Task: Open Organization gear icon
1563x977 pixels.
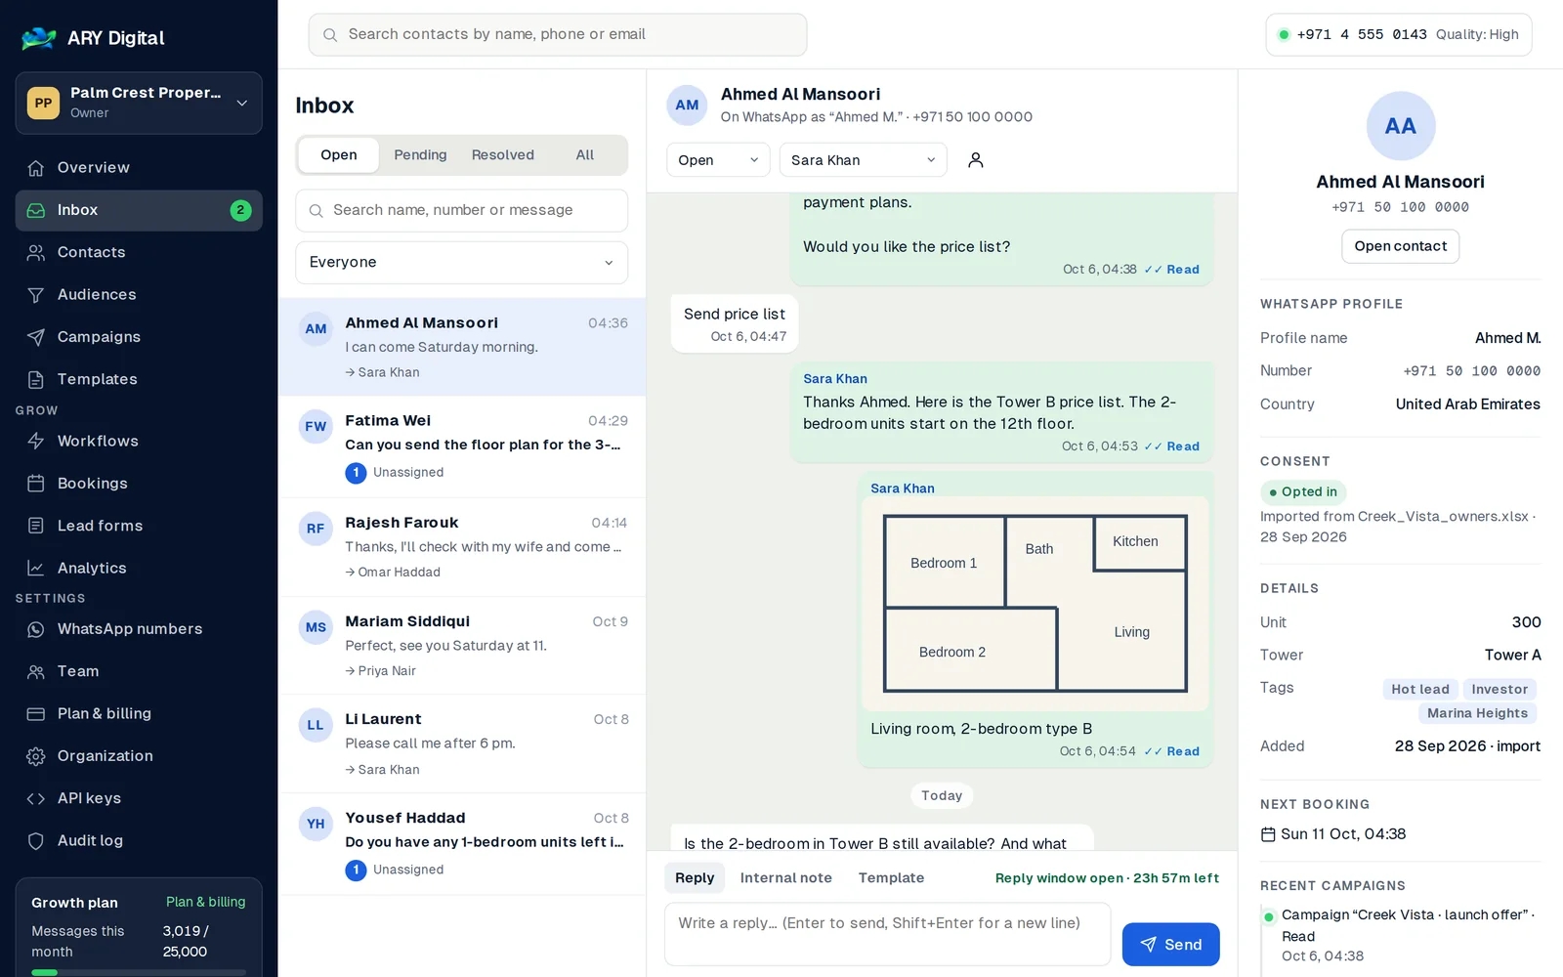Action: [36, 756]
